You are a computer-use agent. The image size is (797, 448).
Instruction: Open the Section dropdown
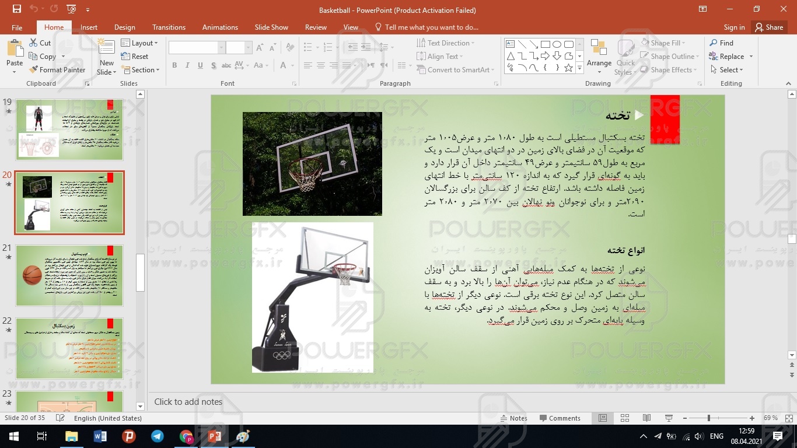click(x=141, y=70)
